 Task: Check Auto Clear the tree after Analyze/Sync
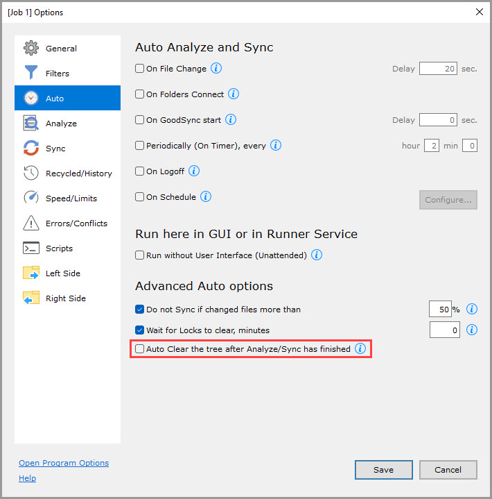[140, 349]
